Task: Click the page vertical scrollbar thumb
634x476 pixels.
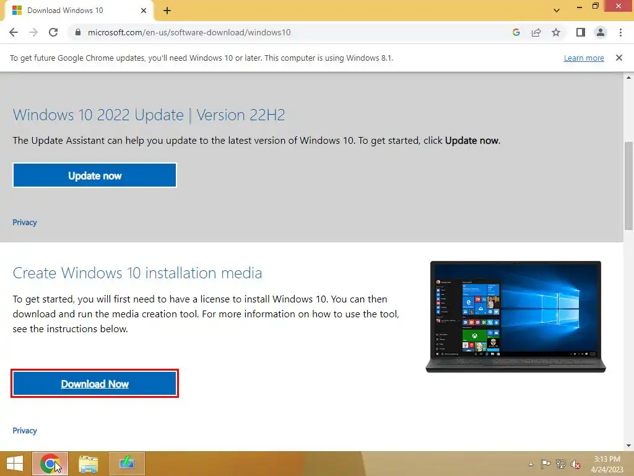Action: point(629,185)
